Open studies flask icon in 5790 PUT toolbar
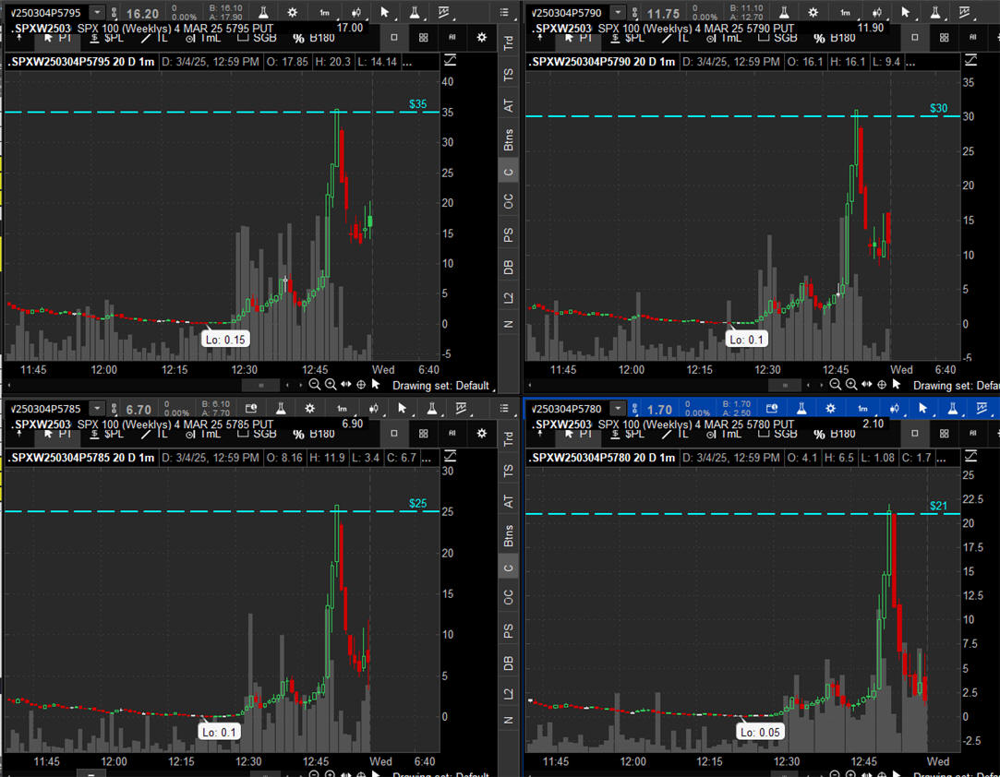The height and width of the screenshot is (777, 1000). point(784,12)
